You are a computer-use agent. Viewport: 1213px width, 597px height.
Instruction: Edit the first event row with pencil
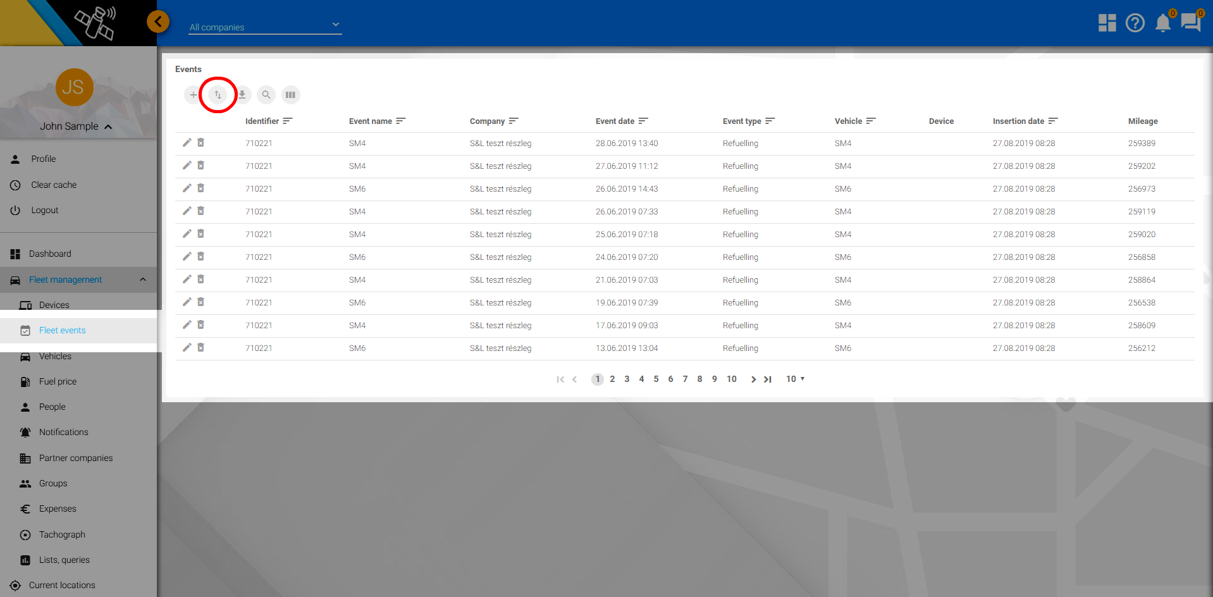click(187, 143)
